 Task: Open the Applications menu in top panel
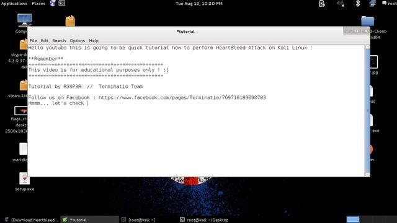pyautogui.click(x=14, y=4)
